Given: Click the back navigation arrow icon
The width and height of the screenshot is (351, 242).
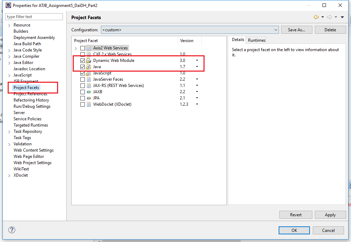Looking at the screenshot, I should point(316,17).
